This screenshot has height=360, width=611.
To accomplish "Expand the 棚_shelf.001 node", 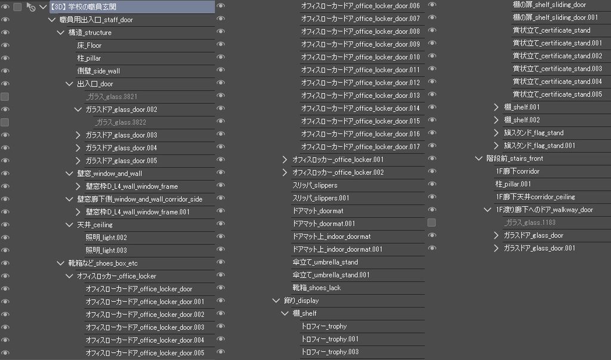I will tap(496, 107).
